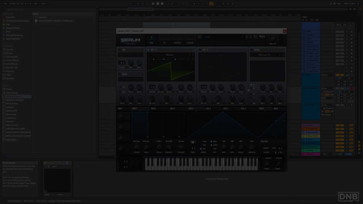Click the envelope SUSTAIN knob

point(168,147)
